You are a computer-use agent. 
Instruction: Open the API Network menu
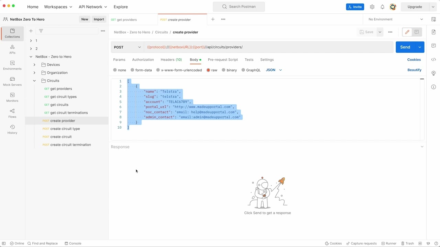click(93, 7)
